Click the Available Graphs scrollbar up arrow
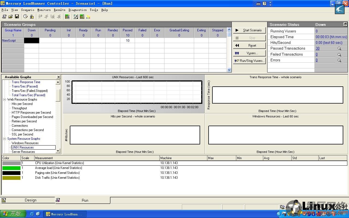This screenshot has width=349, height=218. coord(58,82)
